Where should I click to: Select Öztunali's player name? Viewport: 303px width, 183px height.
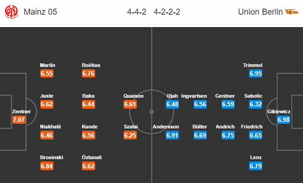(x=92, y=157)
